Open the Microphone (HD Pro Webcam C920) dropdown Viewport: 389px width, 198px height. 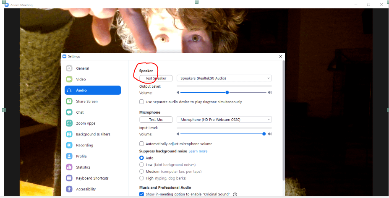coord(224,120)
